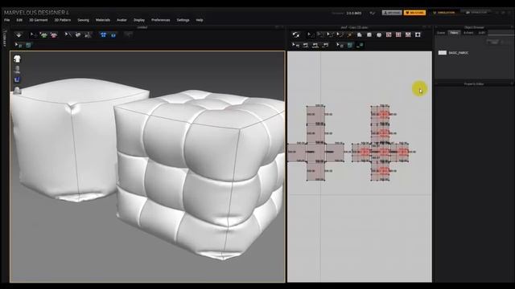The image size is (515, 289).
Task: Select the first pink internal shape tool
Action: [x=389, y=35]
